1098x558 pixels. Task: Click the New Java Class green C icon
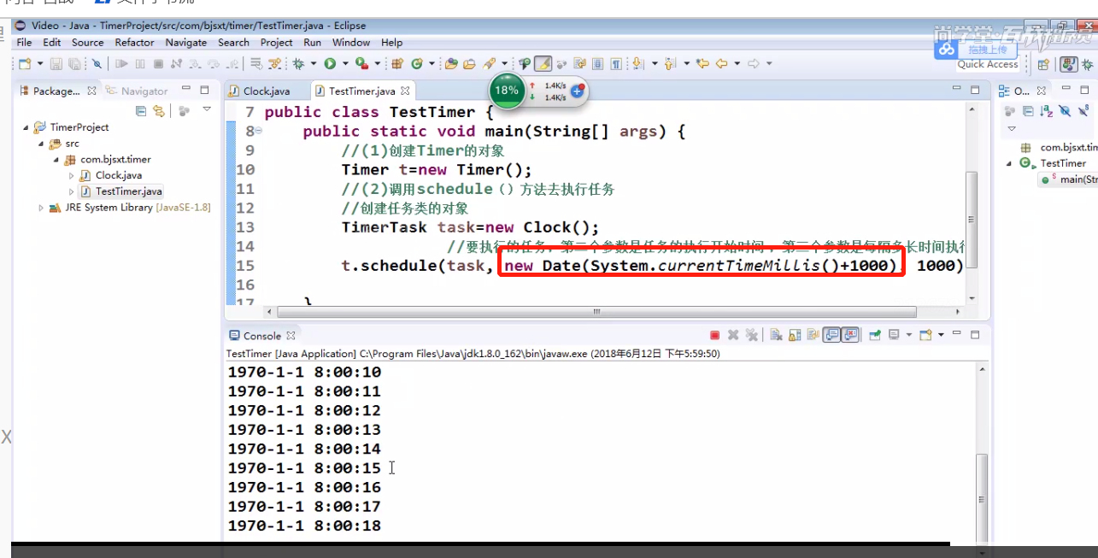[418, 64]
